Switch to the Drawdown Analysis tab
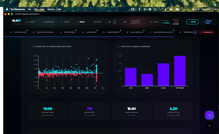Image resolution: width=219 pixels, height=134 pixels. click(162, 32)
